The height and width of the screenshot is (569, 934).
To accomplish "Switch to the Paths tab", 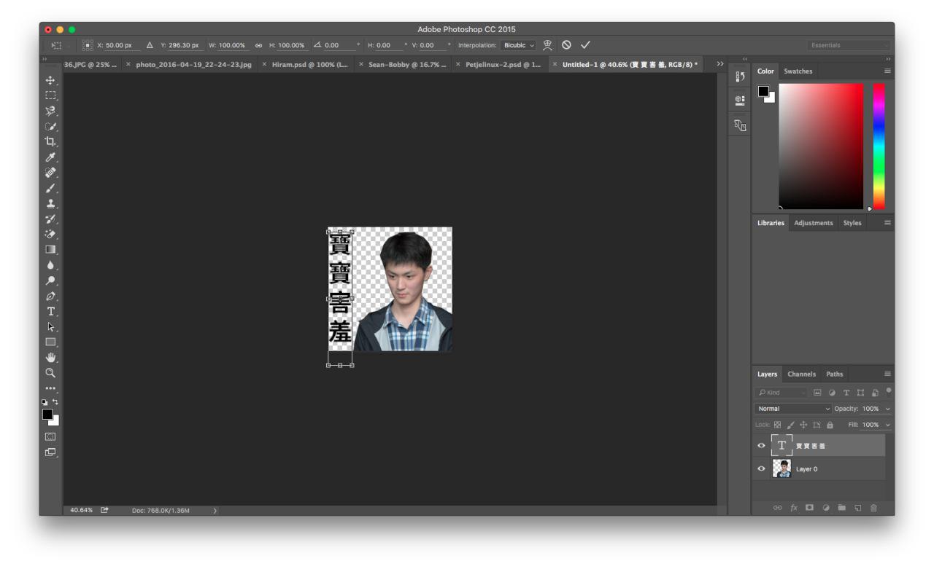I will pyautogui.click(x=834, y=374).
